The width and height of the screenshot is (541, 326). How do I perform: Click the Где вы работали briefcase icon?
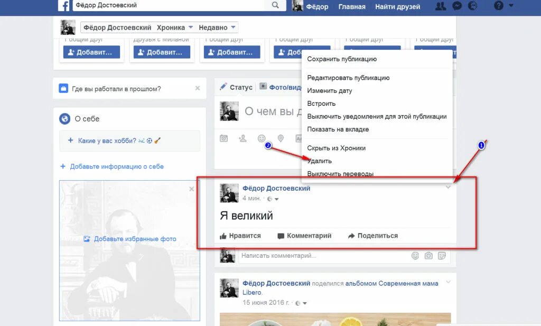coord(63,88)
